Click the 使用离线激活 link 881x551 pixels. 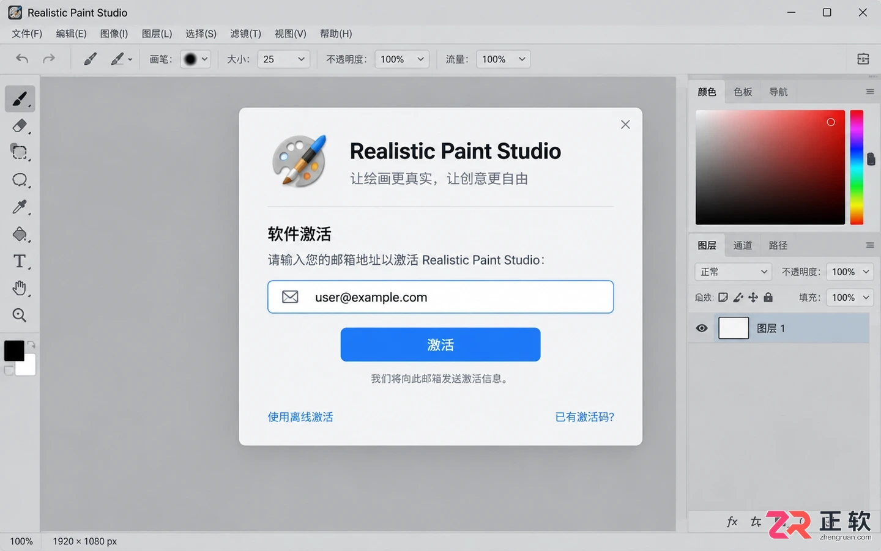(x=300, y=417)
